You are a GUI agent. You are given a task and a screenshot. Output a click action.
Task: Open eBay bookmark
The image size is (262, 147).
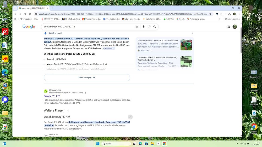coord(131,19)
